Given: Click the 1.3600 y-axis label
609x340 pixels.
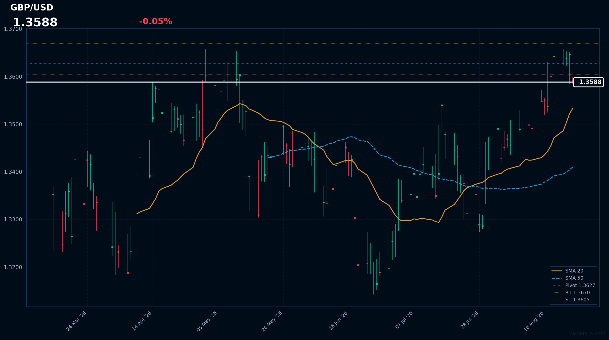Looking at the screenshot, I should tap(13, 77).
